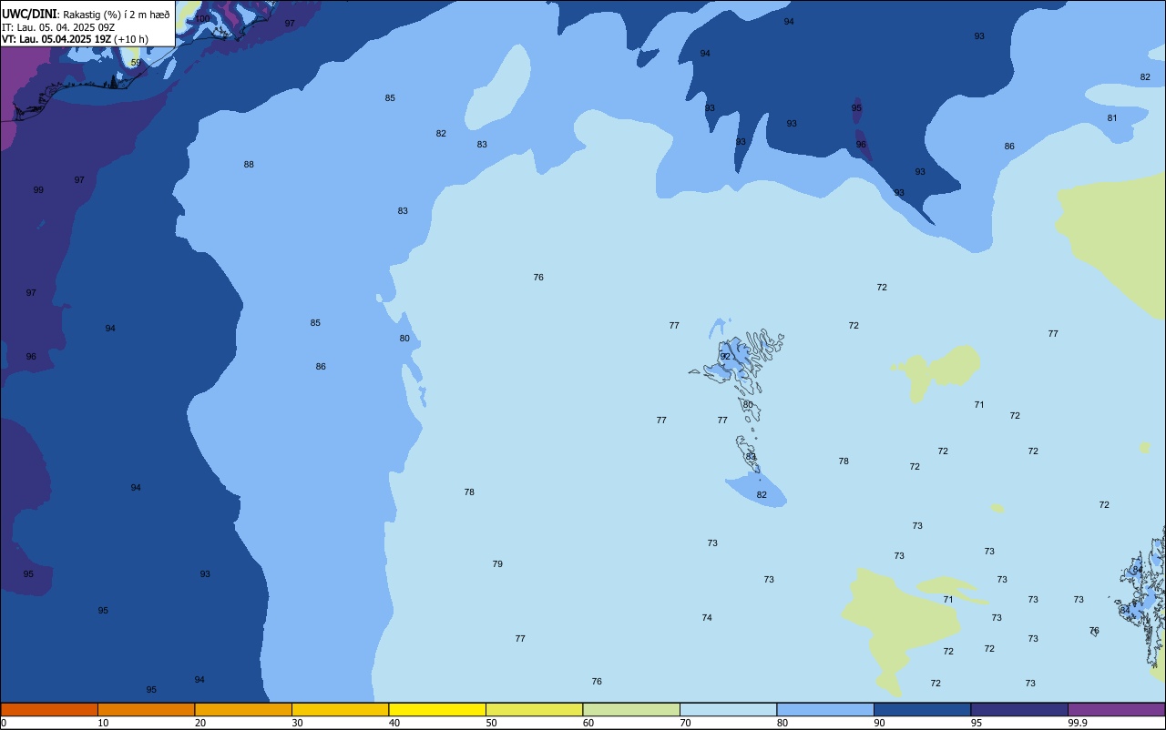The height and width of the screenshot is (730, 1166).
Task: Select the purple swatch above 99.9
Action: (x=1116, y=709)
